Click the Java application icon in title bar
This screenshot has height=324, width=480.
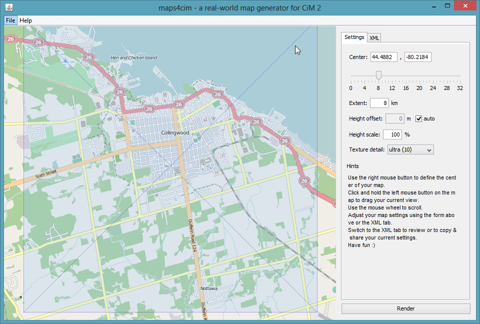tap(9, 7)
